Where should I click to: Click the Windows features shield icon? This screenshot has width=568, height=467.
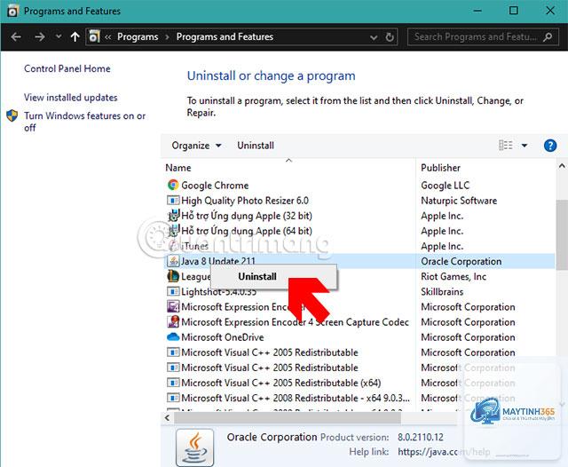(x=12, y=116)
